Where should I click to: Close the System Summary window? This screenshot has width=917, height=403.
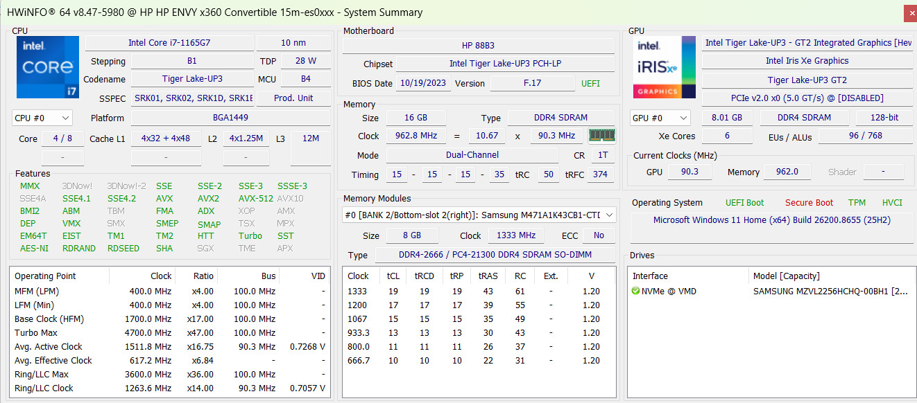pyautogui.click(x=910, y=12)
